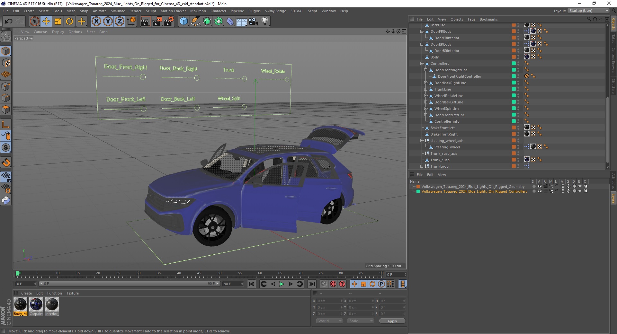
Task: Toggle visibility of Rigged_Geometry layer
Action: 540,186
